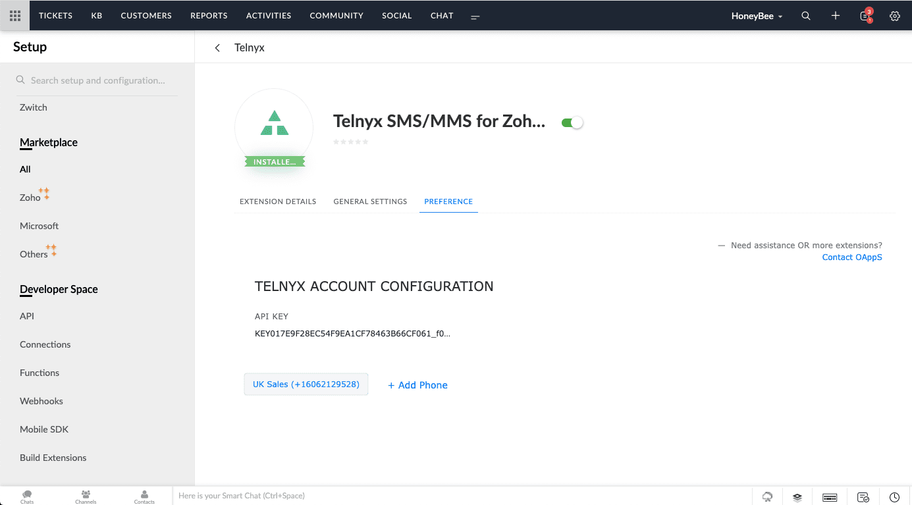Select Zoho under Marketplace
Screen dimensions: 912x505
[30, 198]
